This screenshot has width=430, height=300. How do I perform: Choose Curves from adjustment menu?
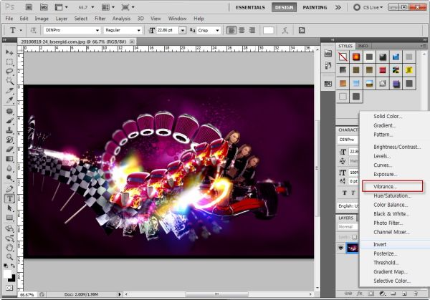pyautogui.click(x=383, y=165)
